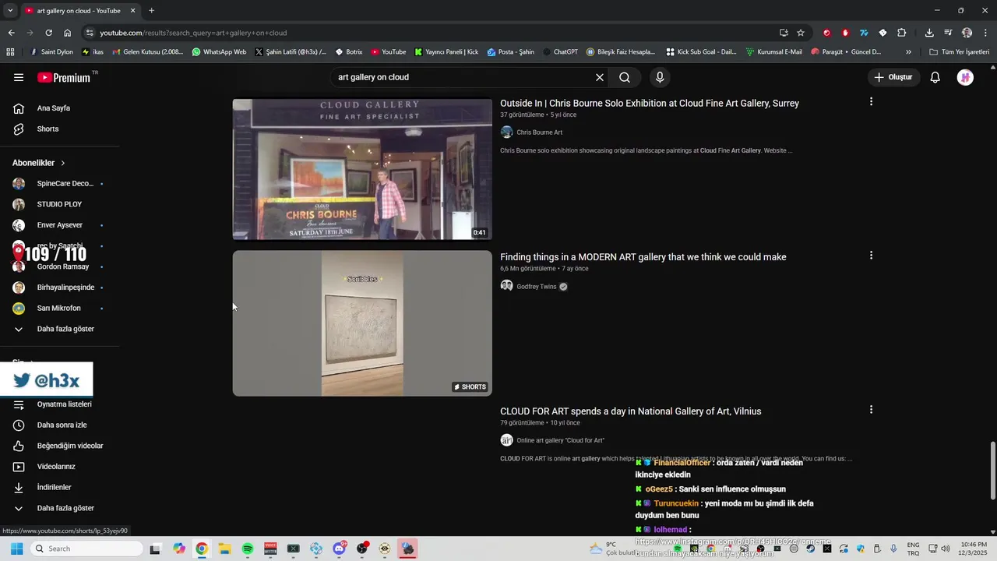
Task: Open the weather widget in taskbar
Action: pos(612,549)
